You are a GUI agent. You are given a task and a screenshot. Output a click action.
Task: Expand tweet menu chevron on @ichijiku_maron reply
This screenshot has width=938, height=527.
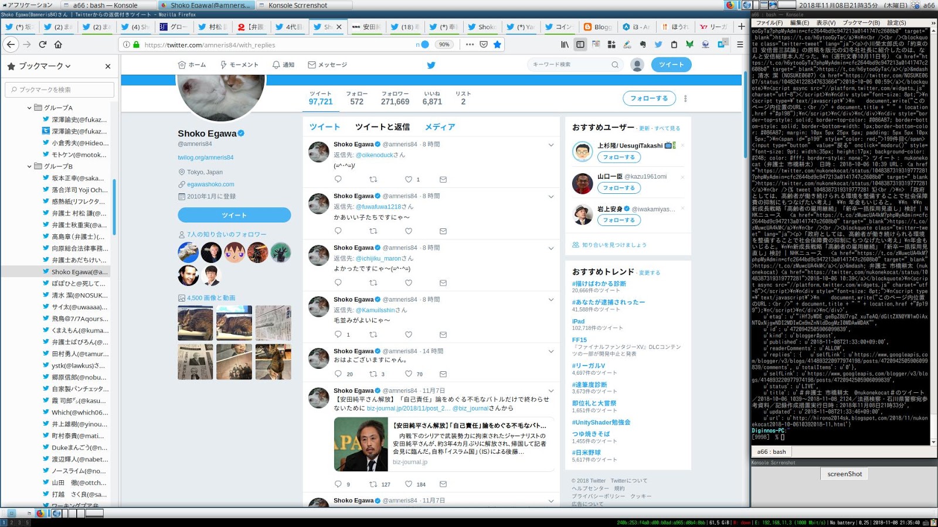pyautogui.click(x=551, y=248)
